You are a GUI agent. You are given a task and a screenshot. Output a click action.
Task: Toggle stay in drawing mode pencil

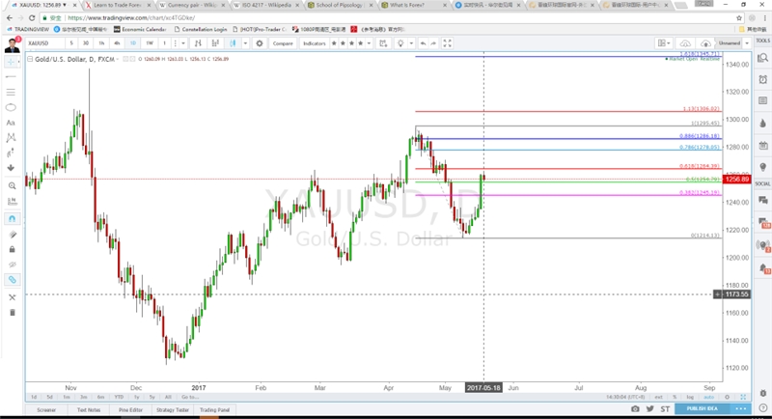tap(12, 235)
